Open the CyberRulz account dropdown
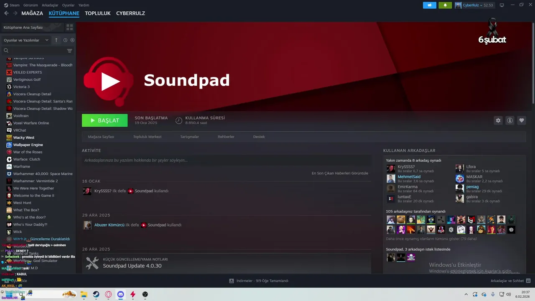 click(474, 5)
